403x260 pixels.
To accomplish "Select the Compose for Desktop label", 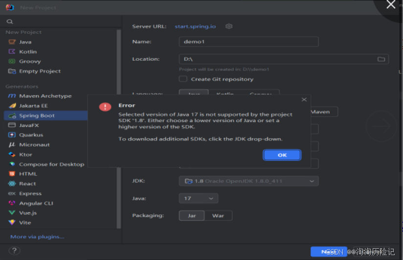I will point(52,164).
